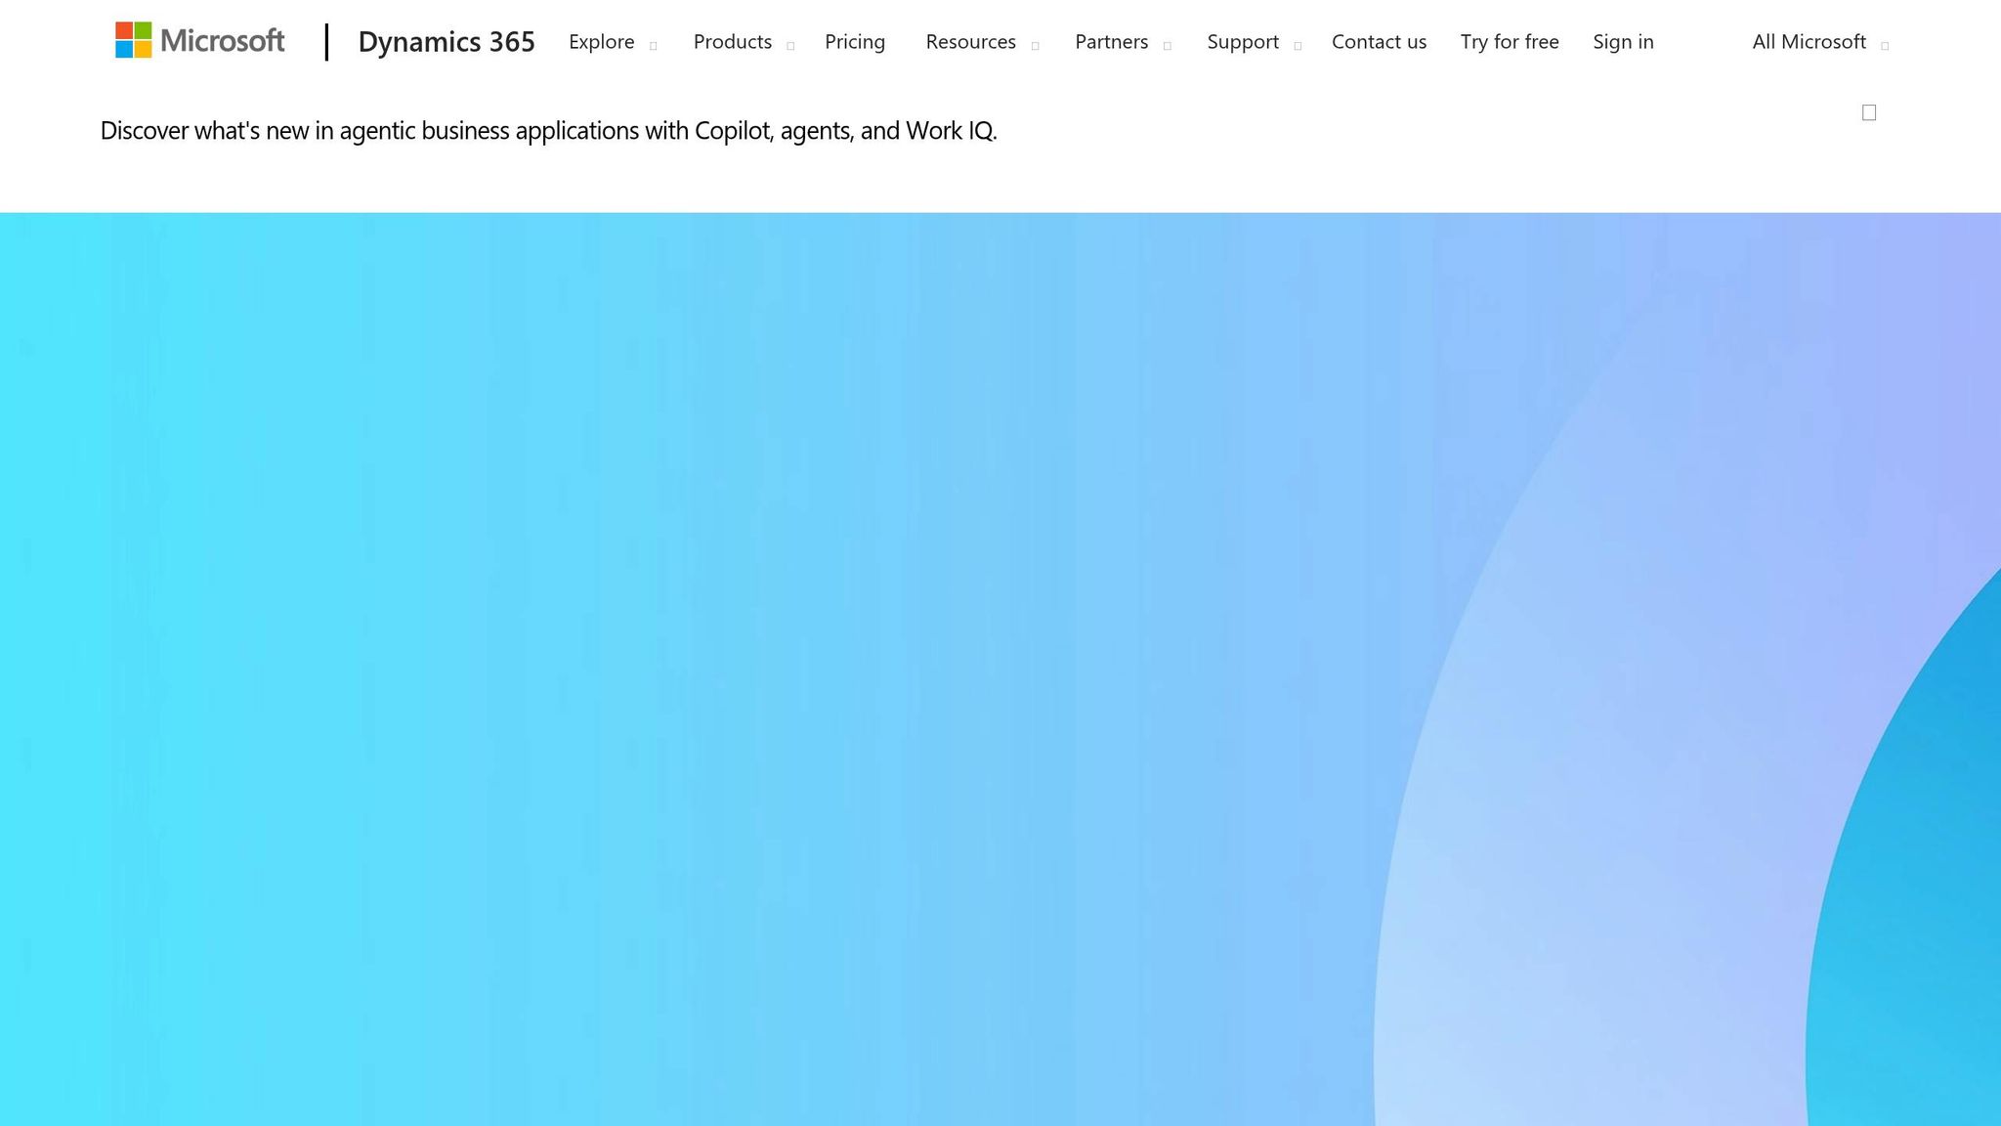Click the small square after Explore
This screenshot has height=1126, width=2001.
coord(653,46)
